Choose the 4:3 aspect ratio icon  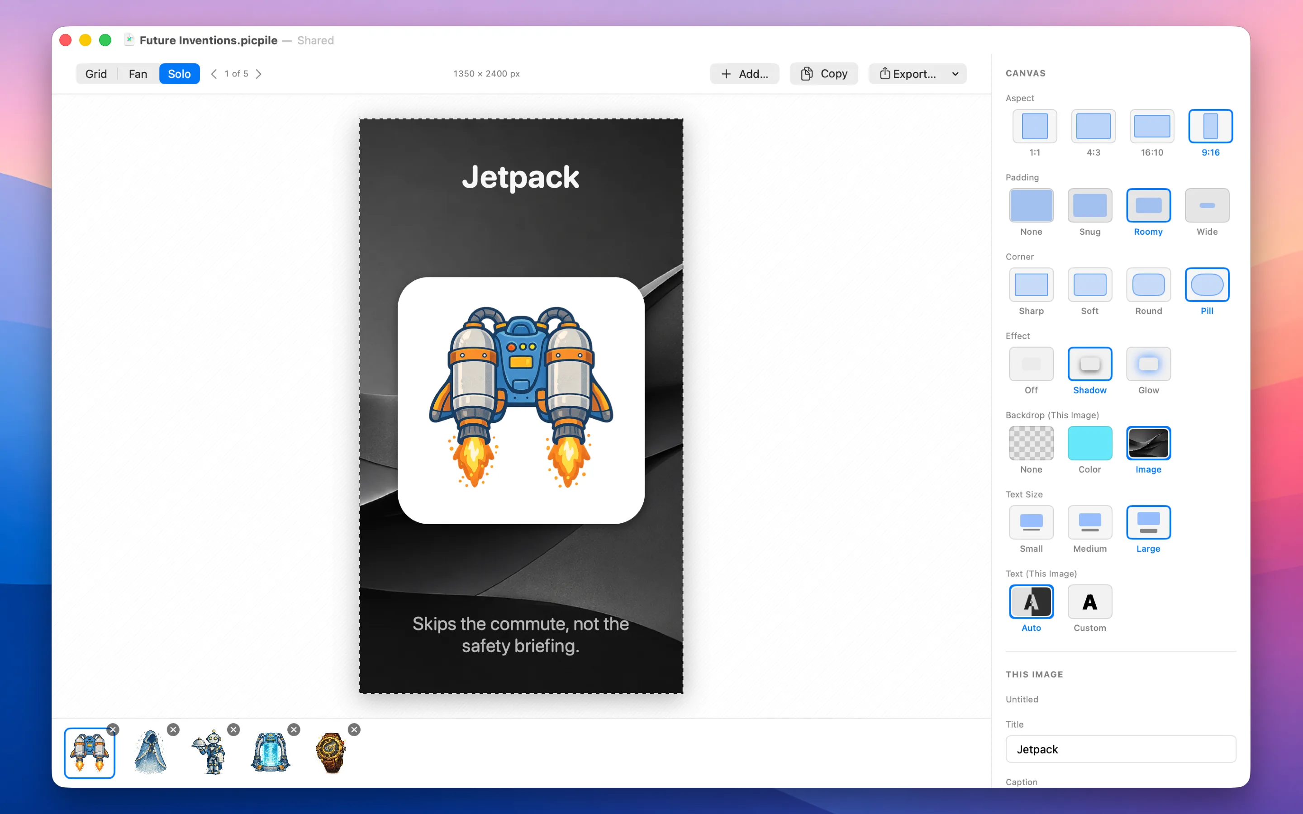(x=1093, y=126)
